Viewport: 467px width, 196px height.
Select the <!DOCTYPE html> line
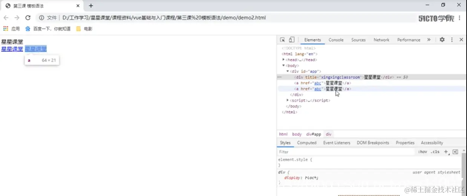pos(299,48)
